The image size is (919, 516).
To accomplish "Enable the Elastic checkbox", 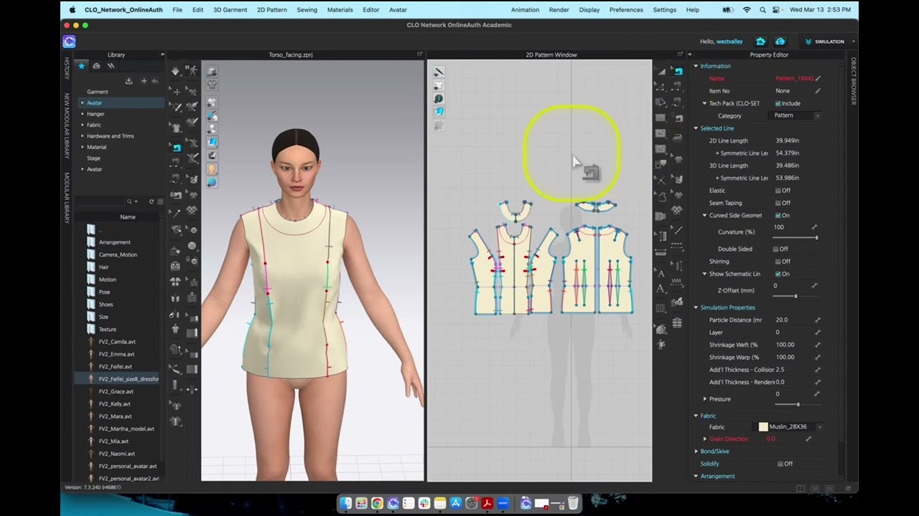I will pos(778,191).
